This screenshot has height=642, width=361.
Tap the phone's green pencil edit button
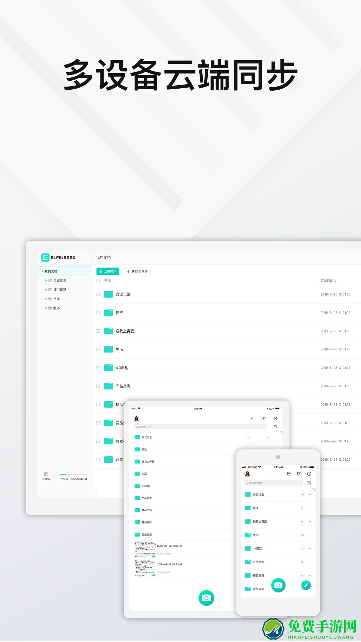306,585
